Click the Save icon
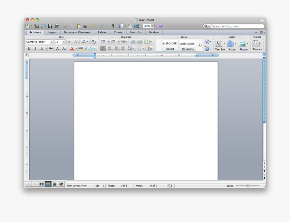 click(x=50, y=26)
